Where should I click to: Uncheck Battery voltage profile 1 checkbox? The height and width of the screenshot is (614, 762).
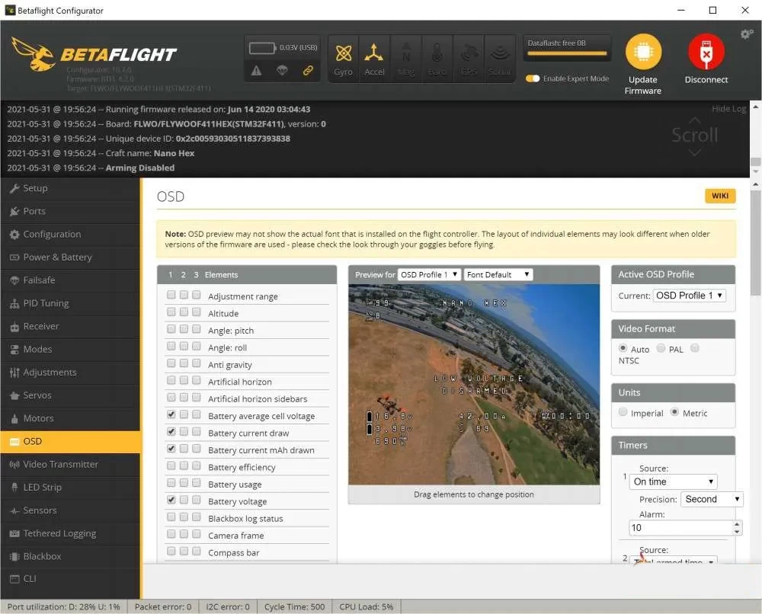(171, 500)
